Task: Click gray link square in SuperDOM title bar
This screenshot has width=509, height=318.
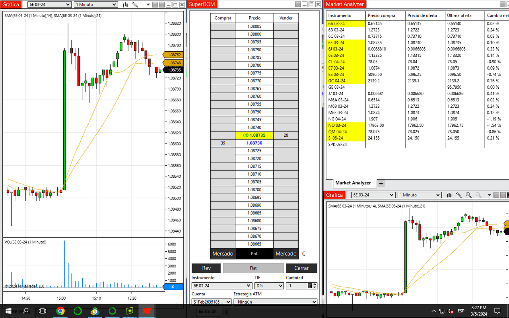Action: (x=298, y=4)
